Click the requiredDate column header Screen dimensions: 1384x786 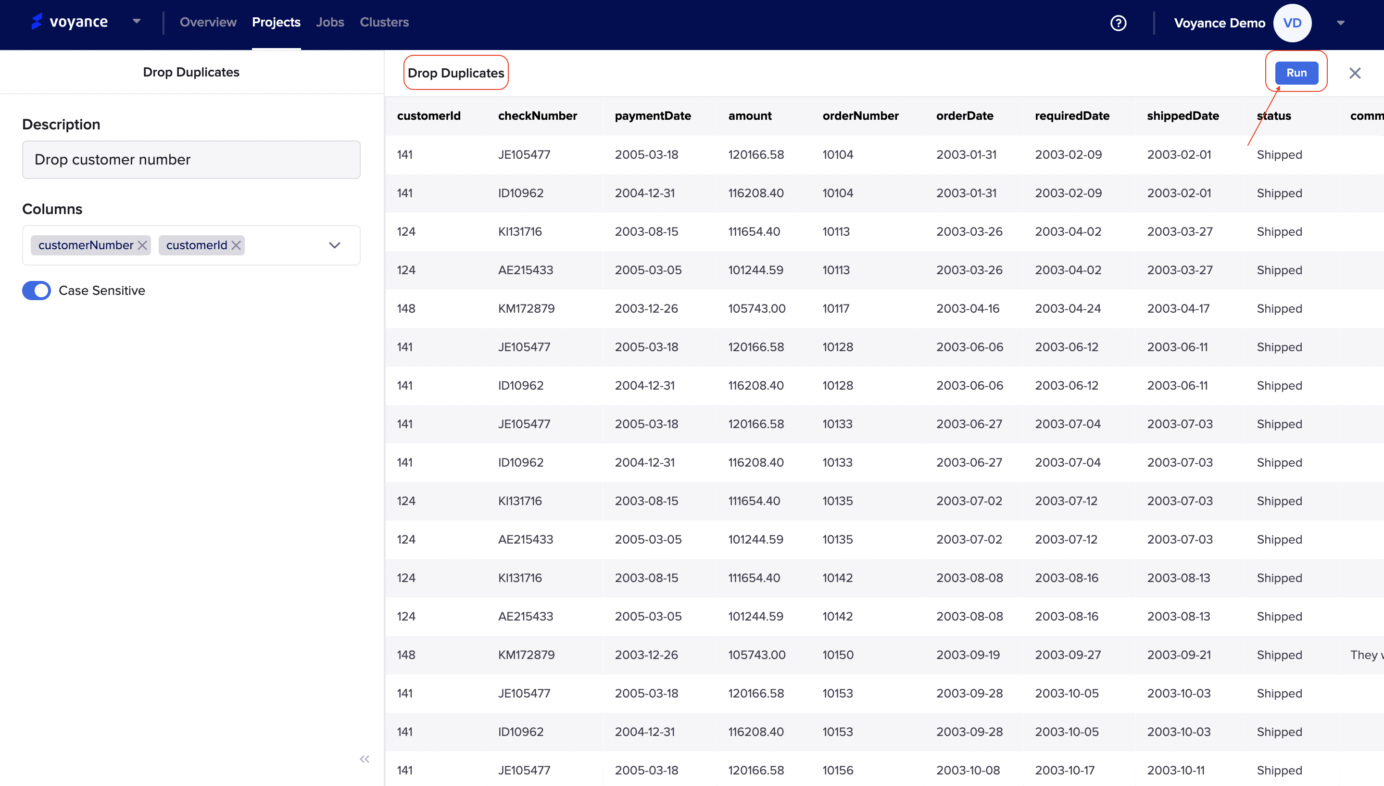pos(1071,115)
